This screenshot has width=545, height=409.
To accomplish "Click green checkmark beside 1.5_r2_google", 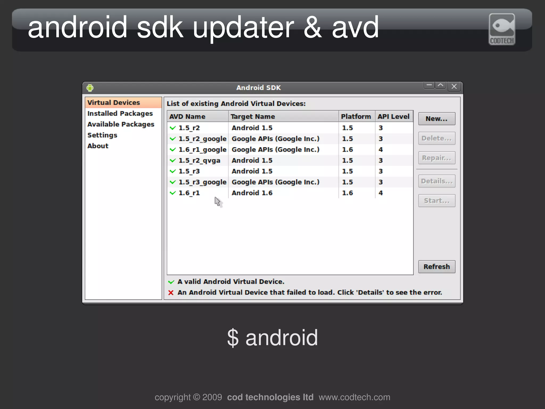I will [x=173, y=139].
